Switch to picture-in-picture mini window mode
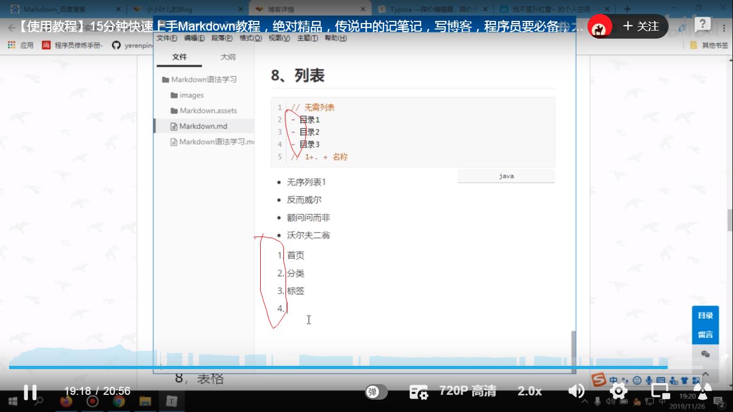The image size is (733, 412). [x=661, y=391]
